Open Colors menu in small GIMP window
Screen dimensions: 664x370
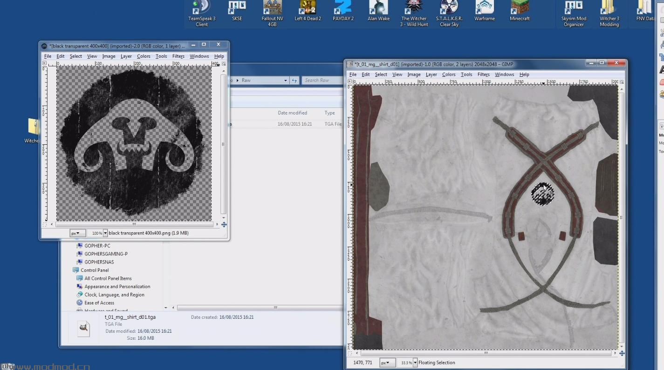pos(144,56)
